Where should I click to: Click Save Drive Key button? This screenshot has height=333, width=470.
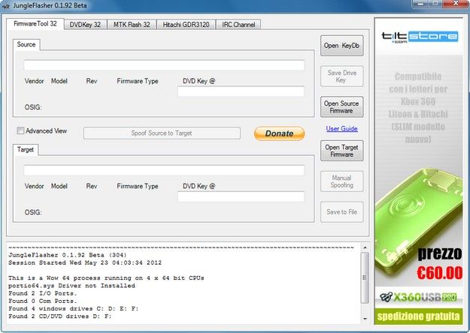(341, 76)
